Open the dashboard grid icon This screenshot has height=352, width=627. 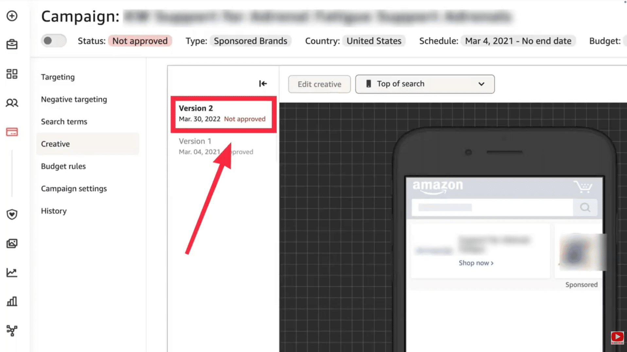point(12,74)
